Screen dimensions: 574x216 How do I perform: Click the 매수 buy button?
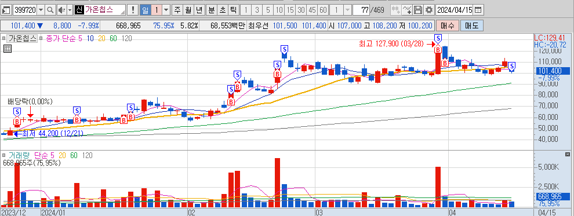tap(447, 25)
